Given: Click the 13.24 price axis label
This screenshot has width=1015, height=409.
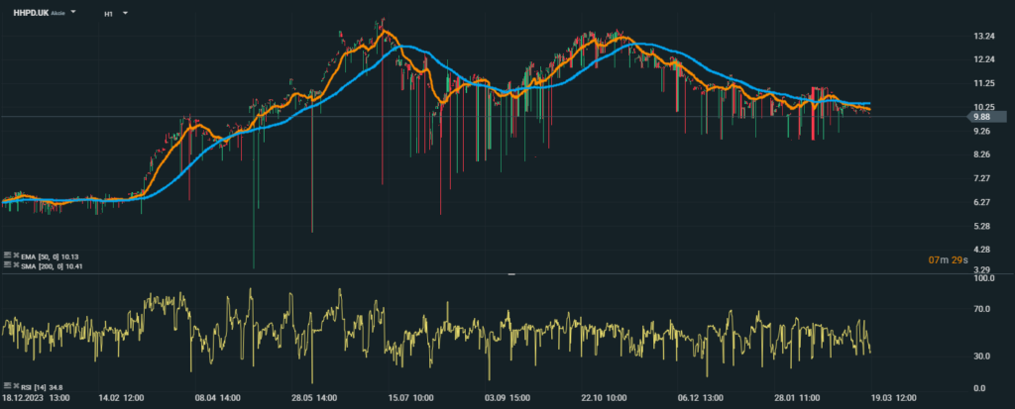Looking at the screenshot, I should [x=984, y=37].
